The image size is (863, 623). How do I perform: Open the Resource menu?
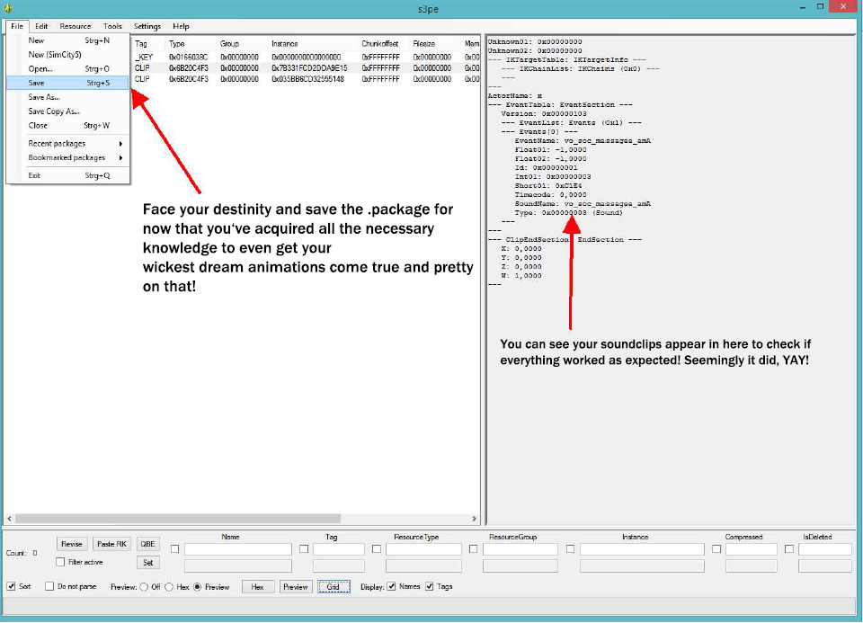(x=76, y=26)
